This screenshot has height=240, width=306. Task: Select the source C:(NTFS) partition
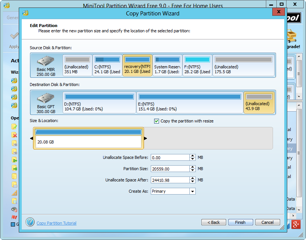(107, 65)
